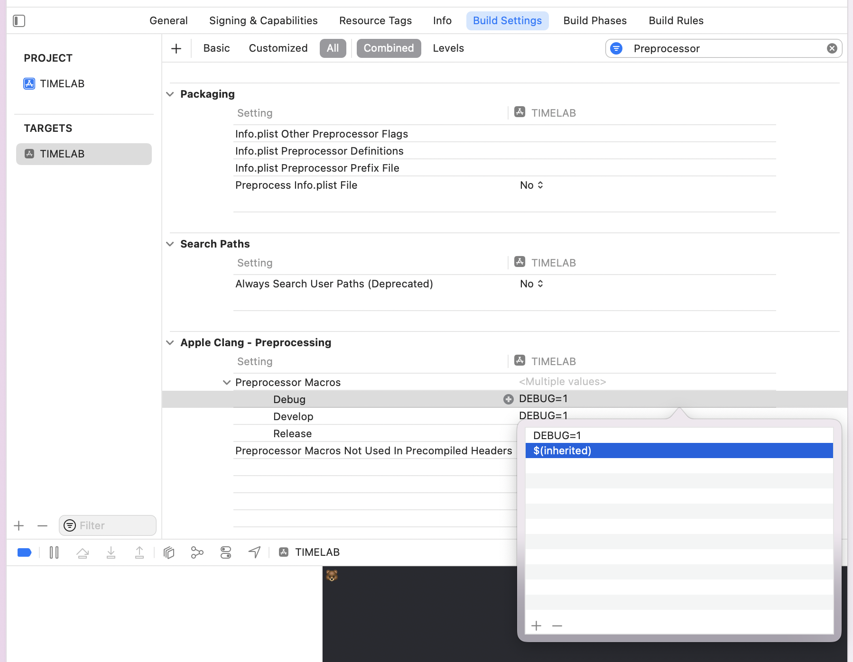Add conditional setting to Debug row

(509, 399)
